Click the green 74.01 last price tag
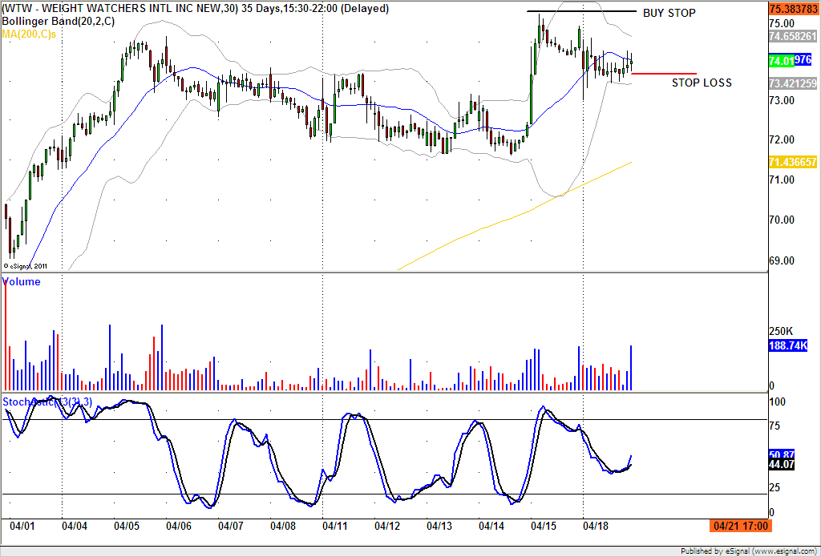This screenshot has width=821, height=557. click(781, 60)
